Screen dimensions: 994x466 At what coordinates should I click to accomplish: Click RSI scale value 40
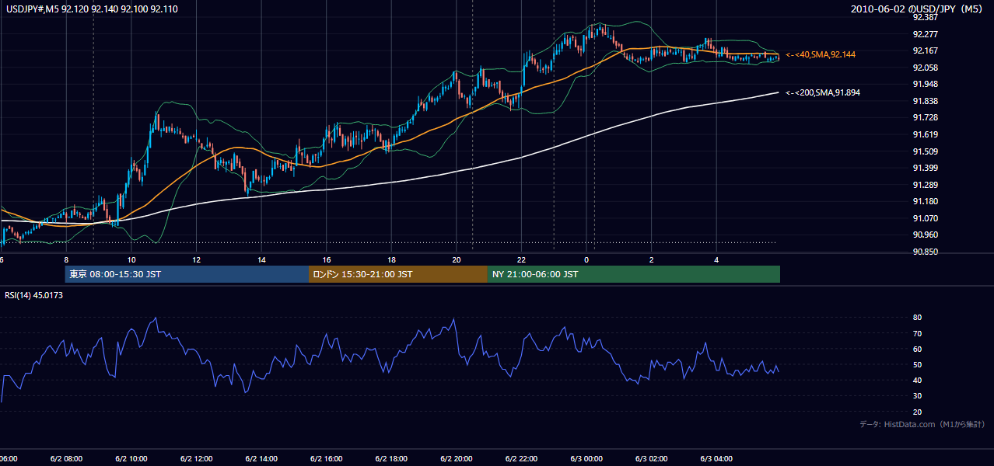918,381
